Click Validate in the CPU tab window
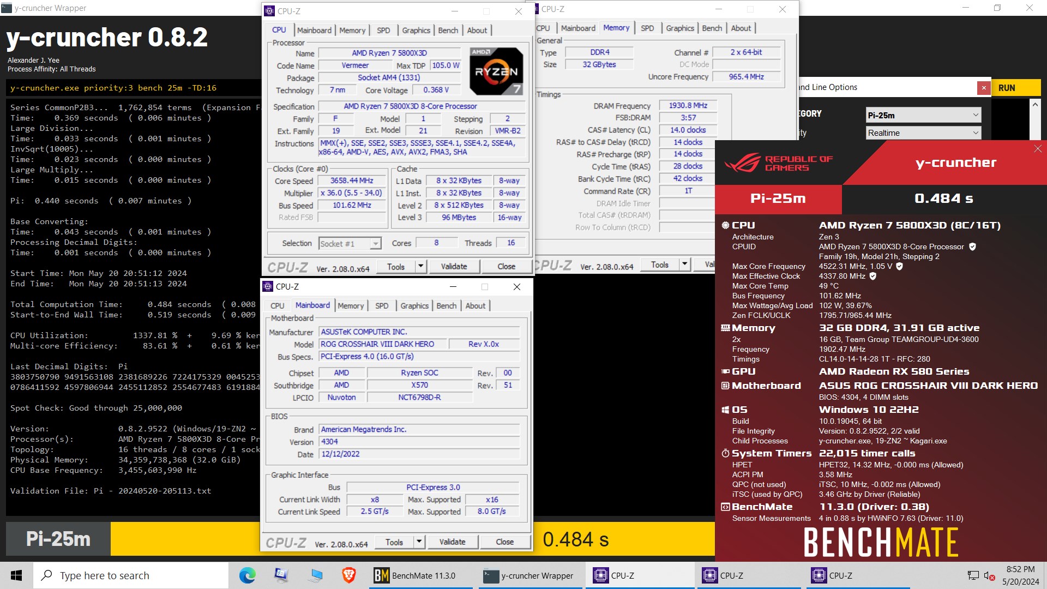 [x=454, y=266]
